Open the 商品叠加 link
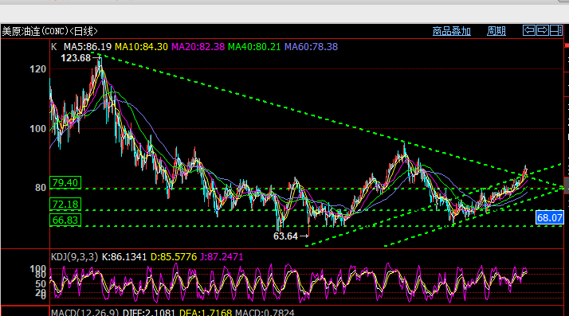This screenshot has width=569, height=316. coord(451,31)
